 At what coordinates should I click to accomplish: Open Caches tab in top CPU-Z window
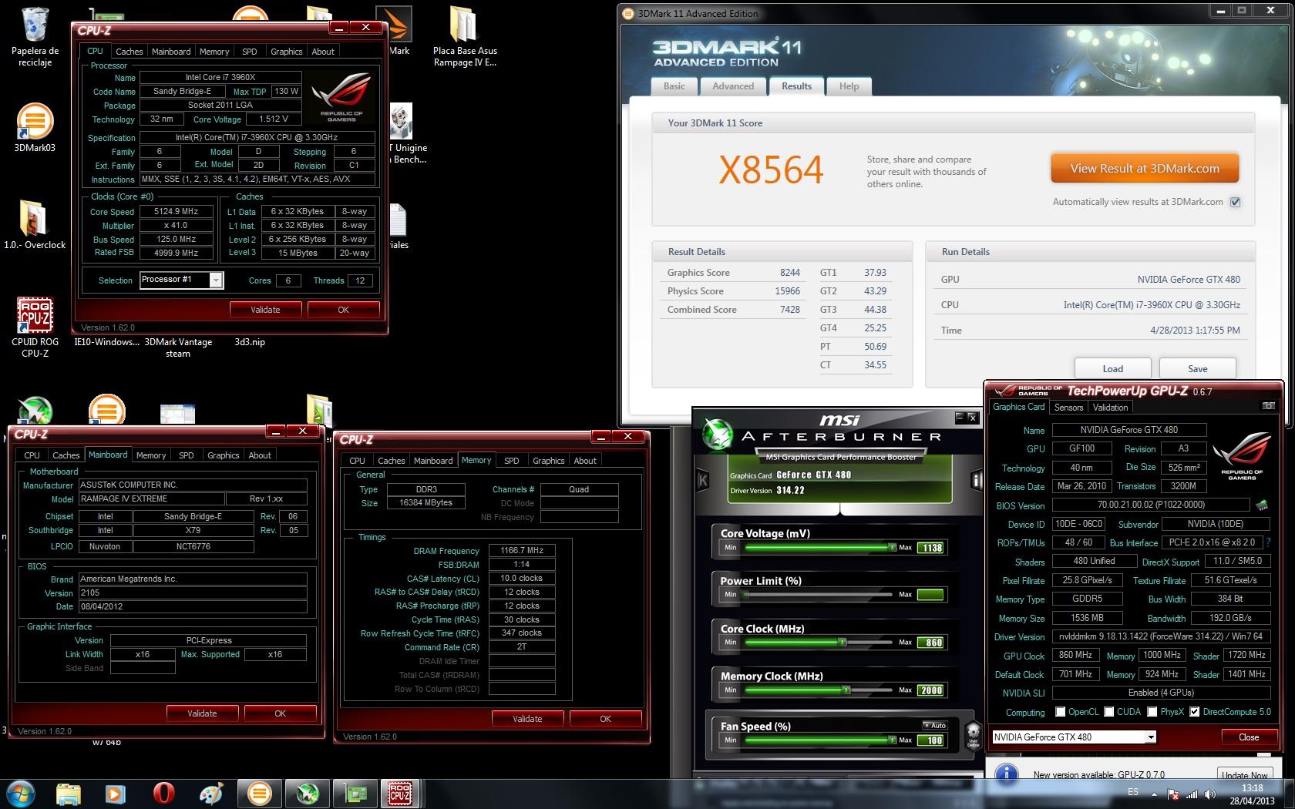pos(129,52)
